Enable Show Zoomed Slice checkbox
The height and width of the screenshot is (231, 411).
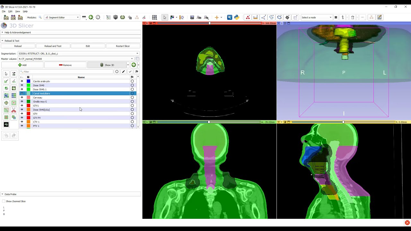4,201
